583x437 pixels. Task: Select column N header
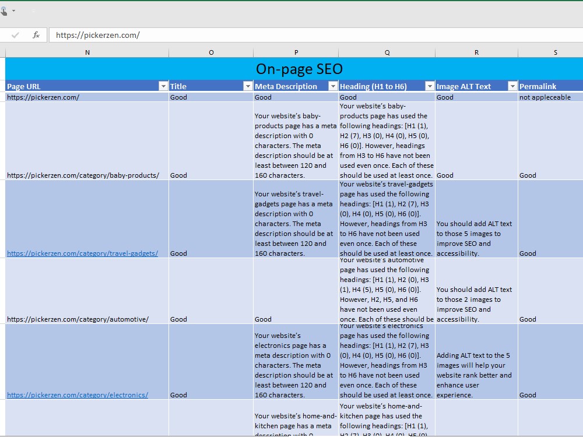click(87, 52)
